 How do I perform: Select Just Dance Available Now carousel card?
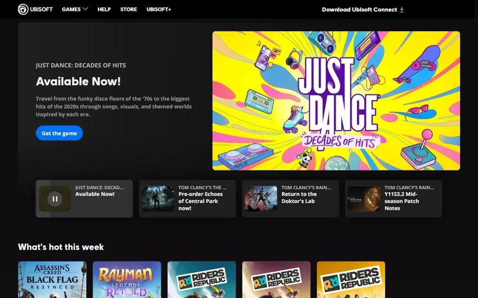(85, 199)
